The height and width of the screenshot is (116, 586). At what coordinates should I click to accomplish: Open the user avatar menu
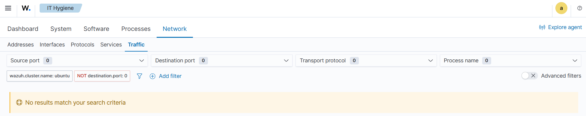point(561,8)
